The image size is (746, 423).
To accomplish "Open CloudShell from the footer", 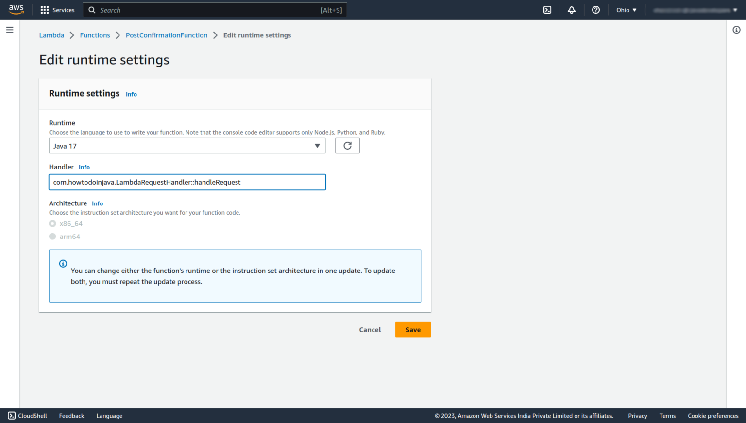I will click(x=27, y=416).
